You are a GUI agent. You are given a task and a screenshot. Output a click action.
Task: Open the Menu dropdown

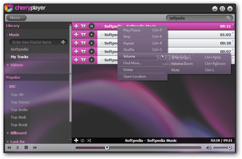tap(17, 18)
